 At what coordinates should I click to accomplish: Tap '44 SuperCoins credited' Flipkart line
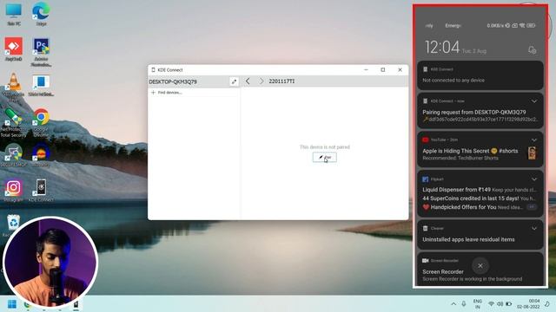coord(479,198)
